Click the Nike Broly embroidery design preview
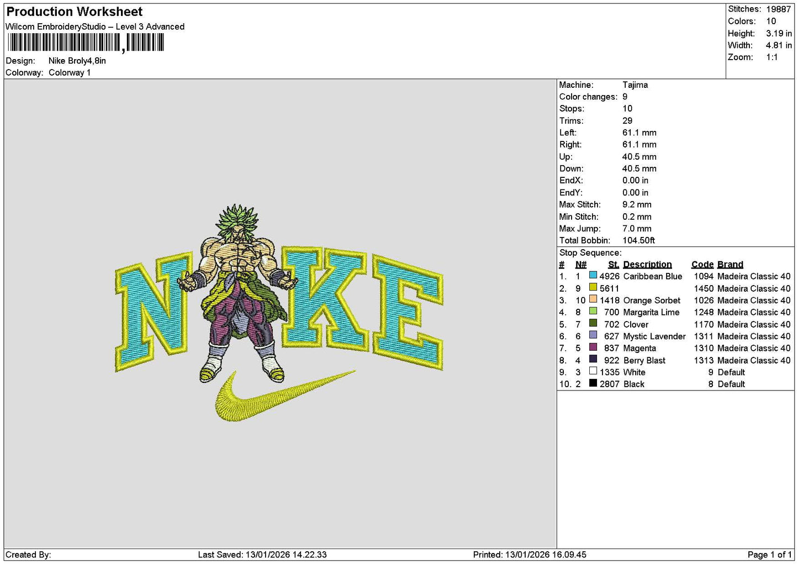The height and width of the screenshot is (564, 798). (x=279, y=314)
